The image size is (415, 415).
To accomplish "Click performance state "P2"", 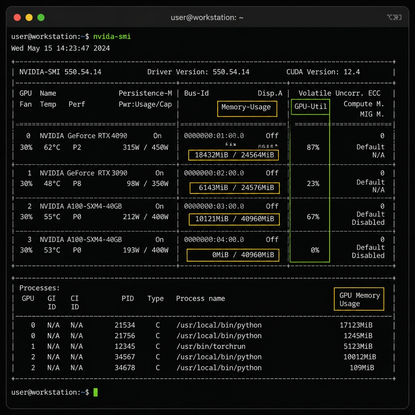I will (x=77, y=147).
